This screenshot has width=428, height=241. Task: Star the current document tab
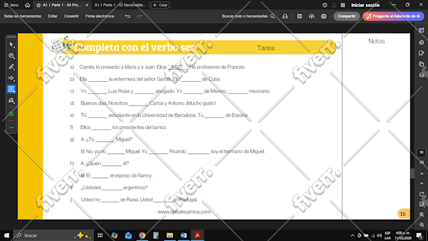tap(38, 5)
